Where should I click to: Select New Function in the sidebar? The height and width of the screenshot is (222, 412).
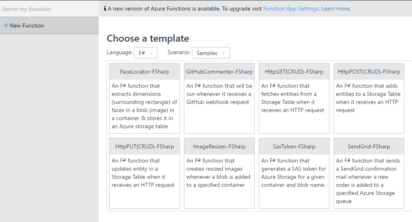pos(27,25)
